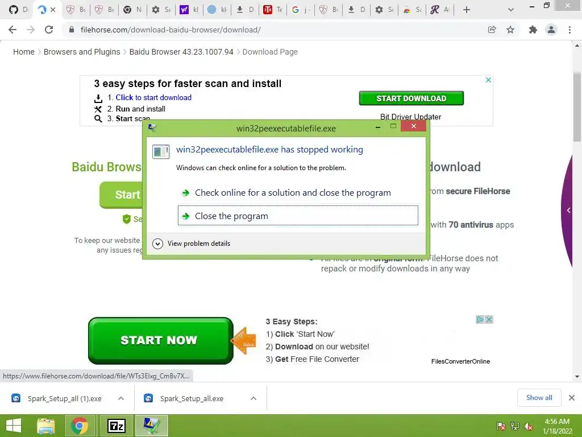Open Baidu Browser 43.23.1007.94 breadcrumb
Image resolution: width=582 pixels, height=437 pixels.
tap(181, 52)
